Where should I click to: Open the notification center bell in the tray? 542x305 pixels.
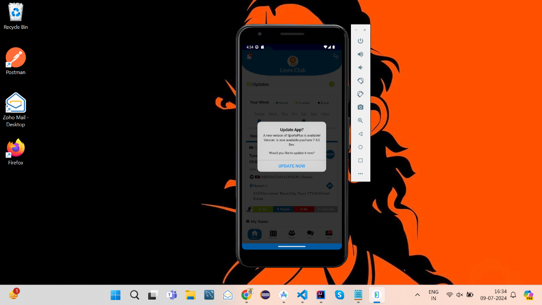513,295
